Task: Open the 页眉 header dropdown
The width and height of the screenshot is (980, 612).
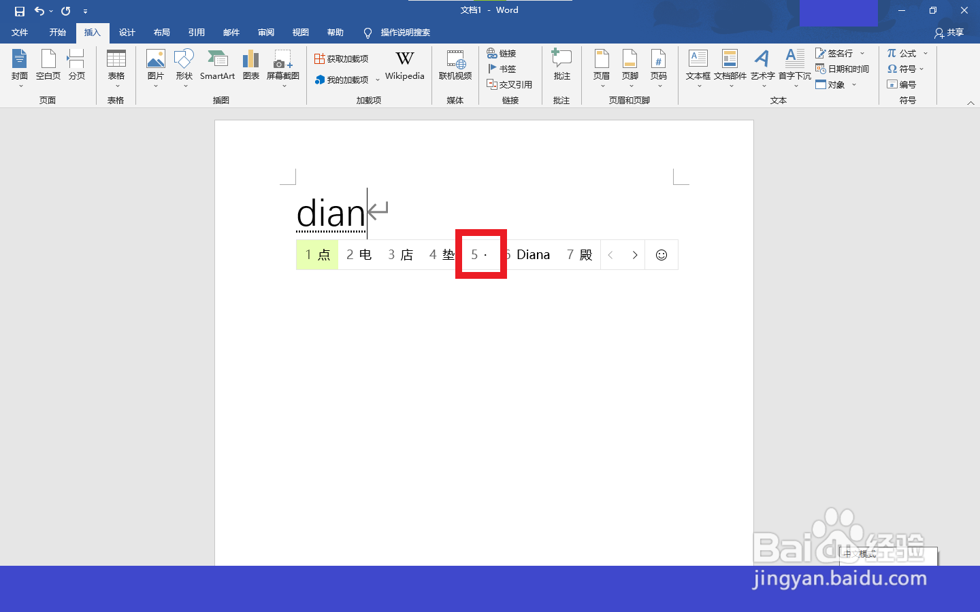Action: [602, 67]
